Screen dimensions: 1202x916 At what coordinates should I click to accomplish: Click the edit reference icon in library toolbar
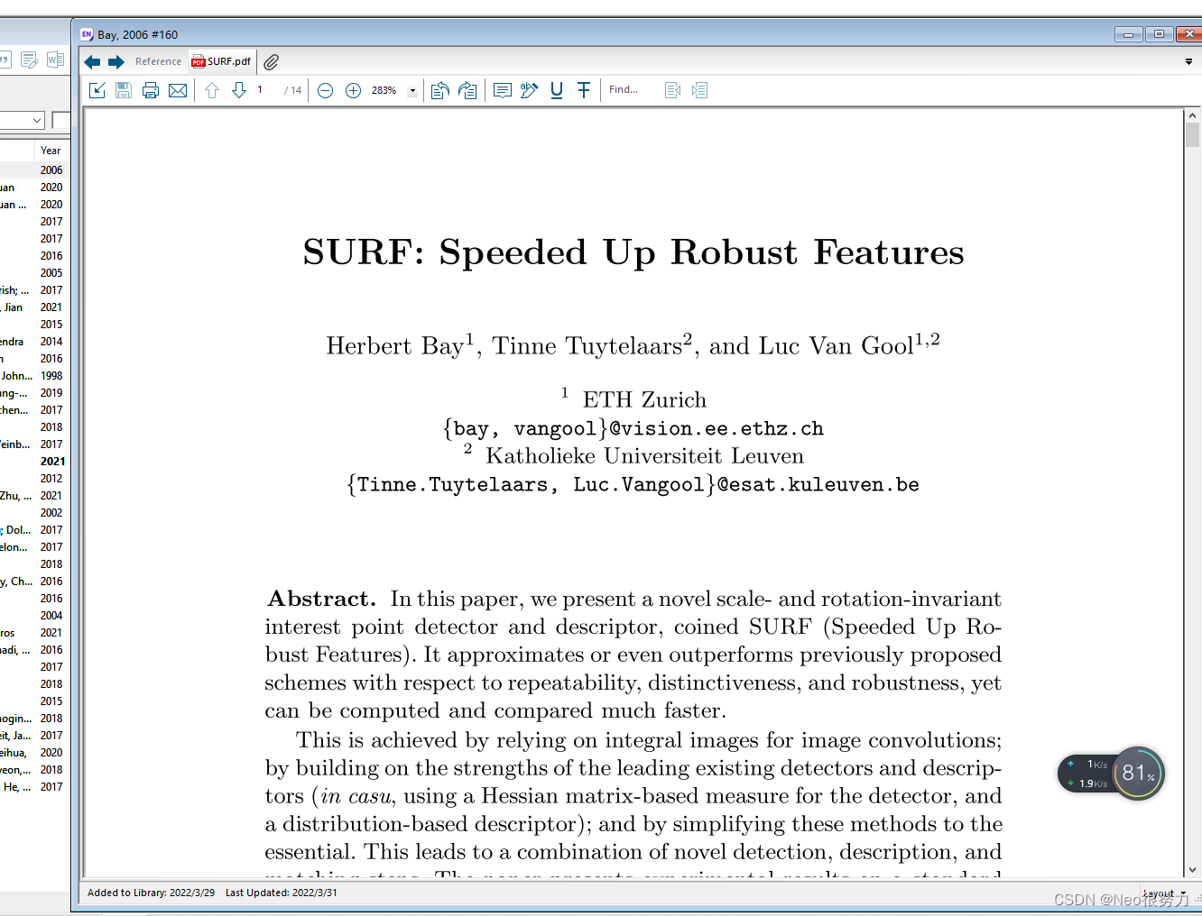click(29, 60)
